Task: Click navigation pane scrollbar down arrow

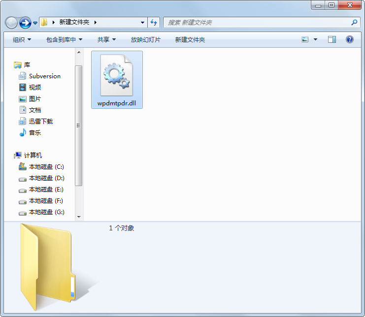Action: tap(79, 217)
